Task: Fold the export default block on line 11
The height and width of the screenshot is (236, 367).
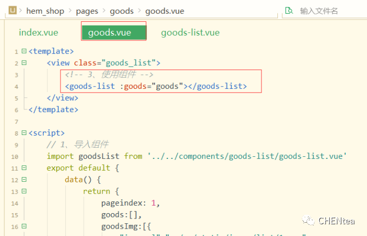Action: [24, 168]
